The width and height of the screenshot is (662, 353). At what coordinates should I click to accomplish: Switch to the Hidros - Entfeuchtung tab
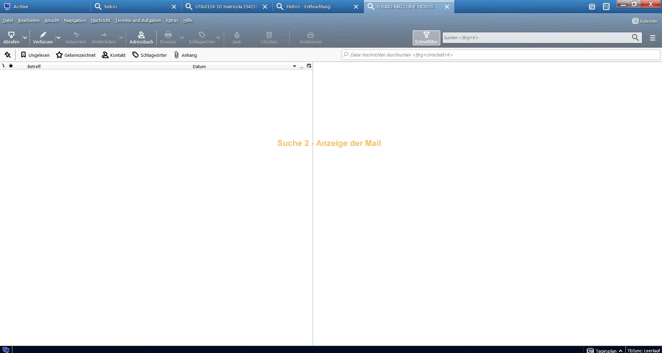[308, 7]
